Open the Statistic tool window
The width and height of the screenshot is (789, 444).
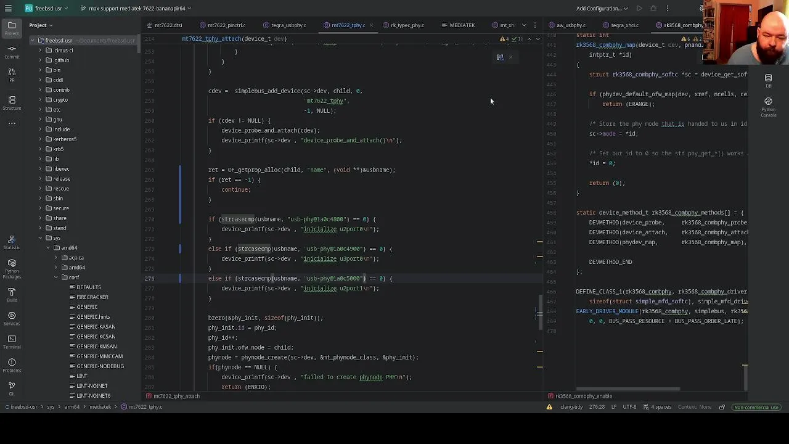(x=12, y=242)
